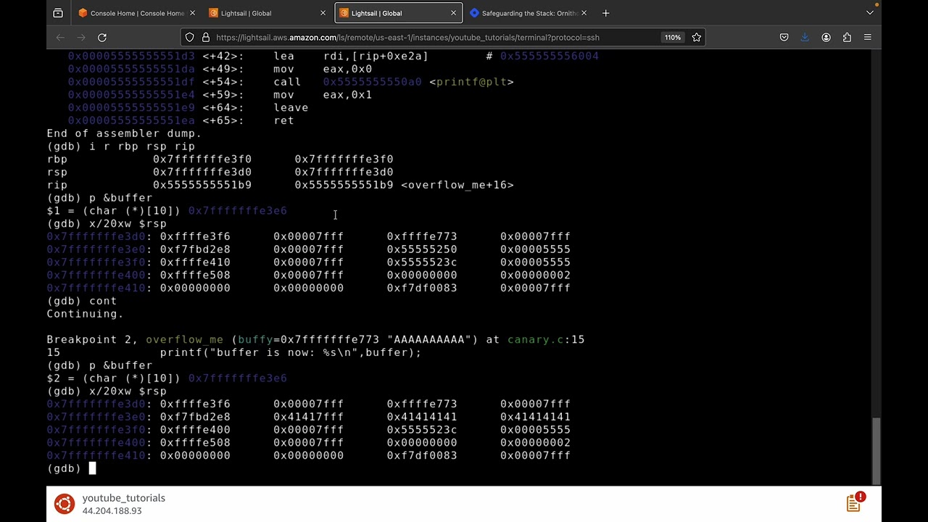928x522 pixels.
Task: Close the first Lightsail Global tab
Action: (x=323, y=13)
